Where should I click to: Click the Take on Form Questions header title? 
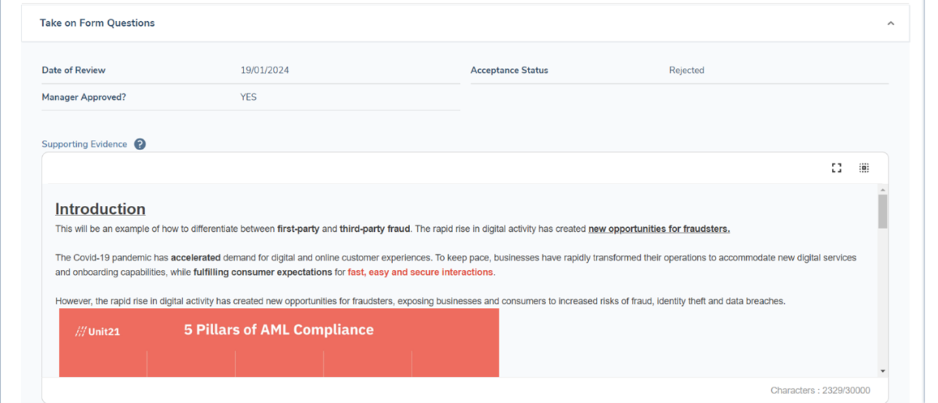coord(97,23)
